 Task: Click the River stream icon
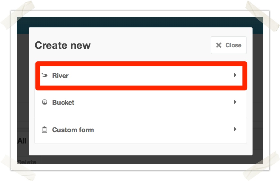44,75
